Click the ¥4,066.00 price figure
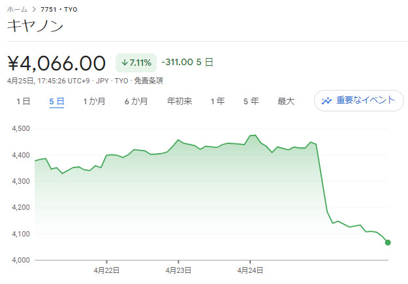The image size is (408, 284). pyautogui.click(x=57, y=63)
